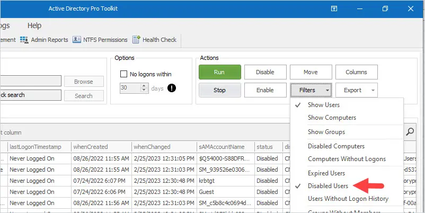Click whenCreated 07/24/2022 6:07 PM cell
This screenshot has width=425, height=213.
point(101,181)
